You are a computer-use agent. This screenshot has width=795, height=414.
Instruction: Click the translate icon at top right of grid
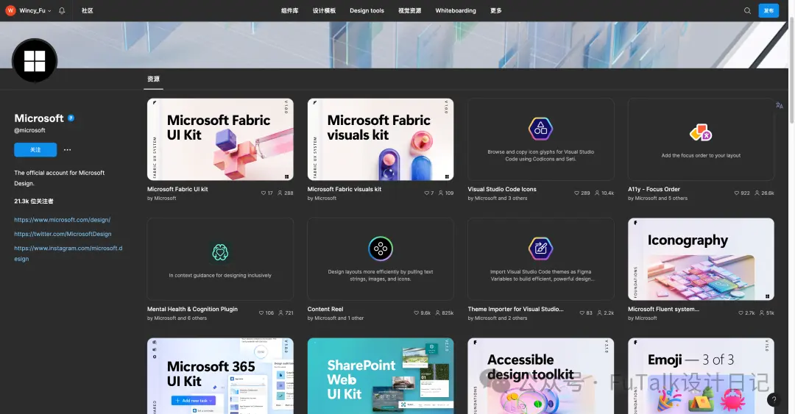[x=780, y=105]
